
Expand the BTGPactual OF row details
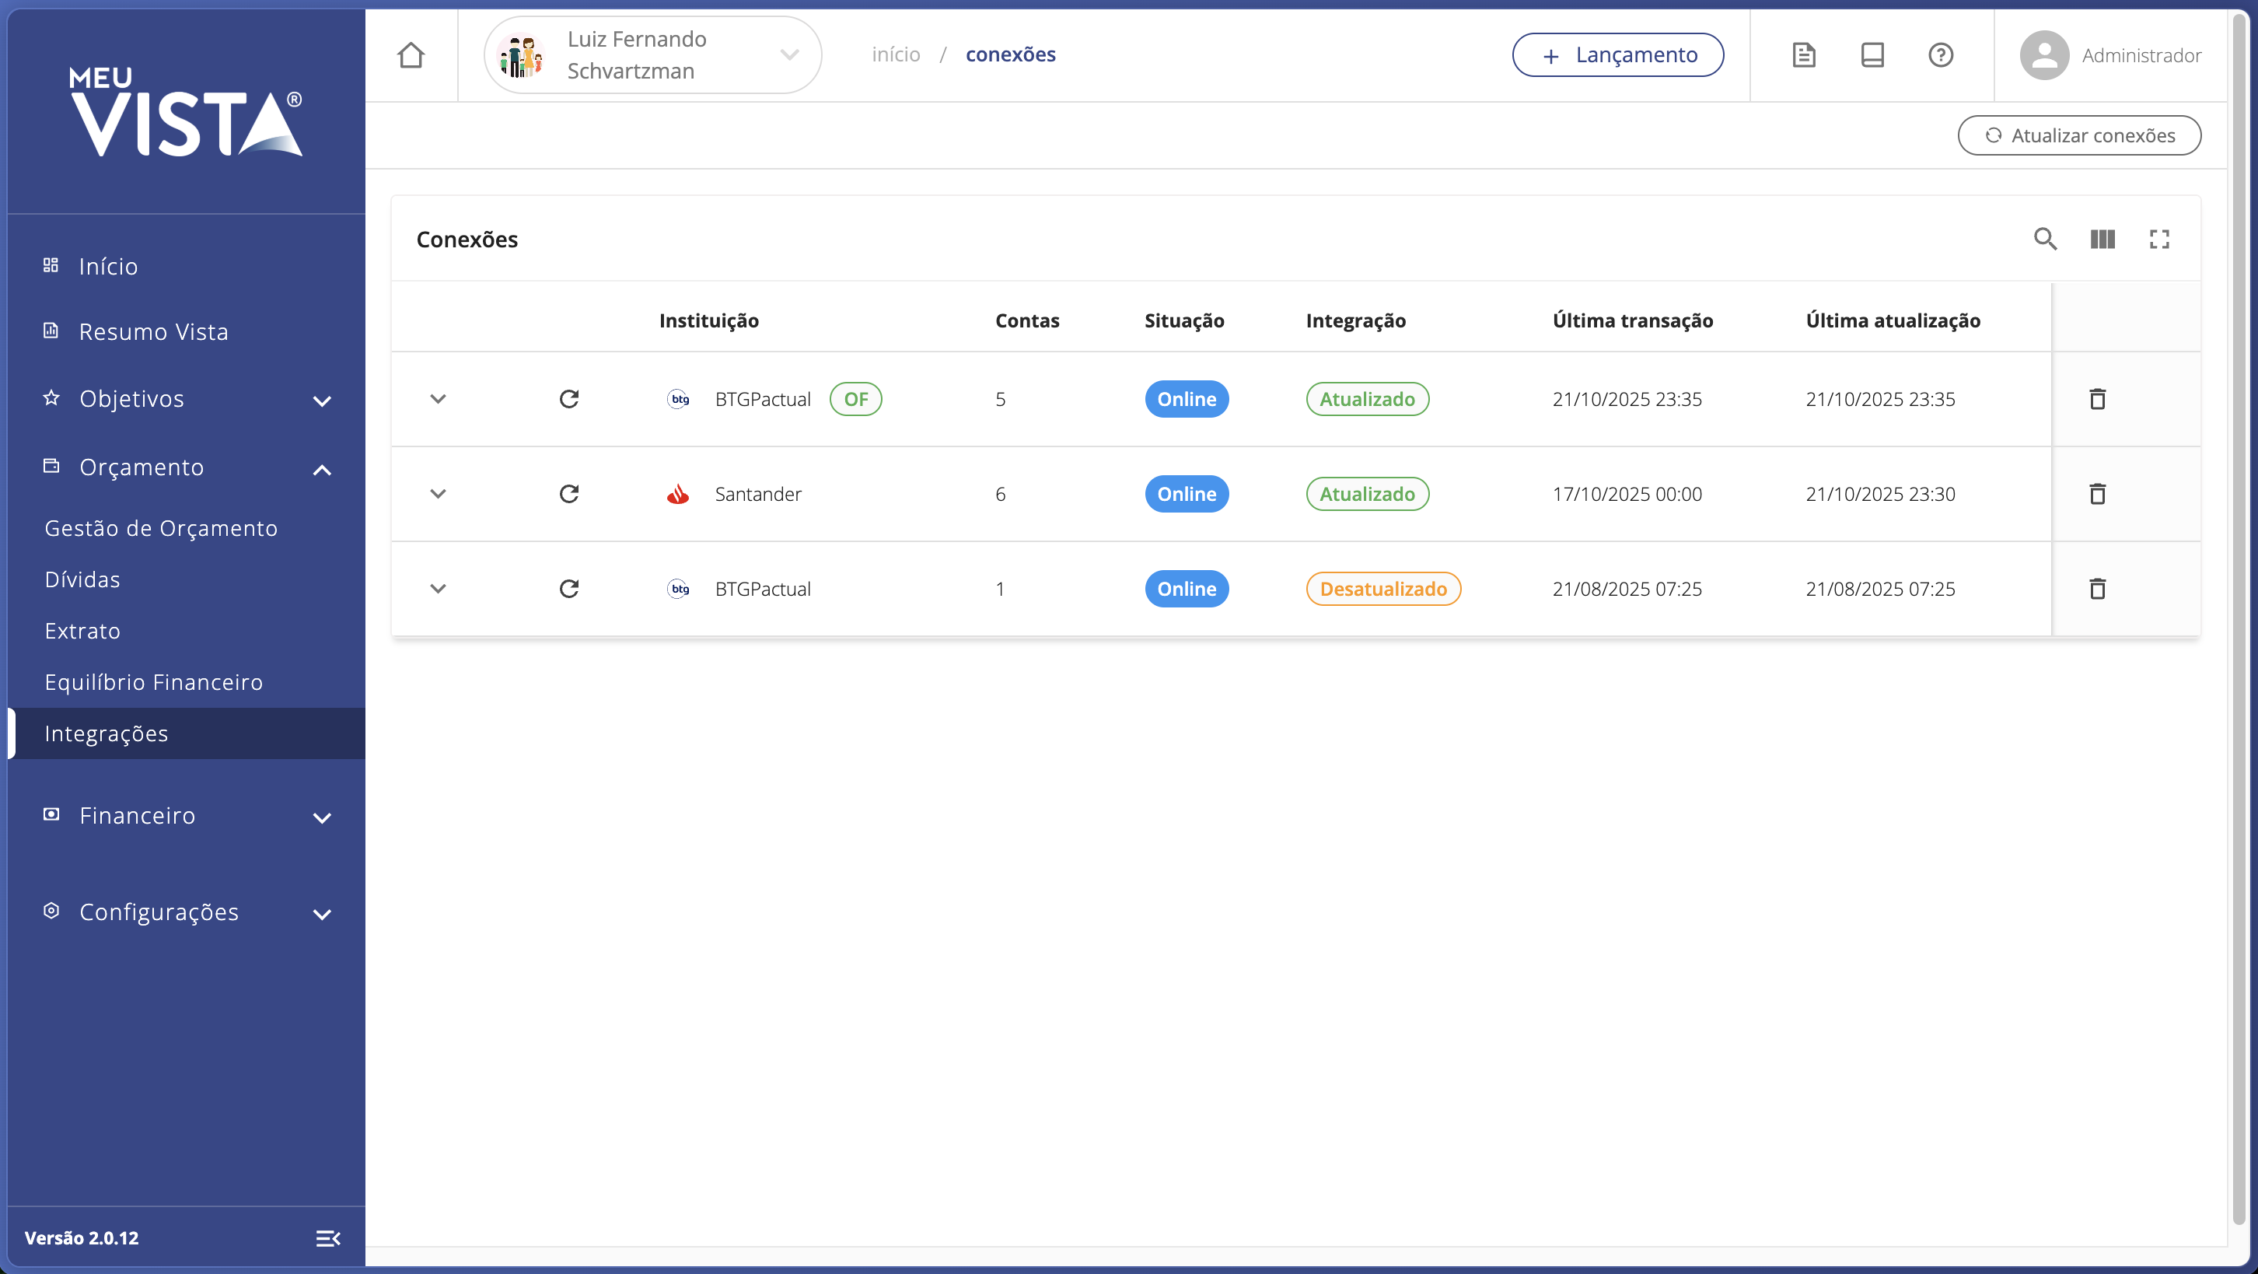point(438,399)
